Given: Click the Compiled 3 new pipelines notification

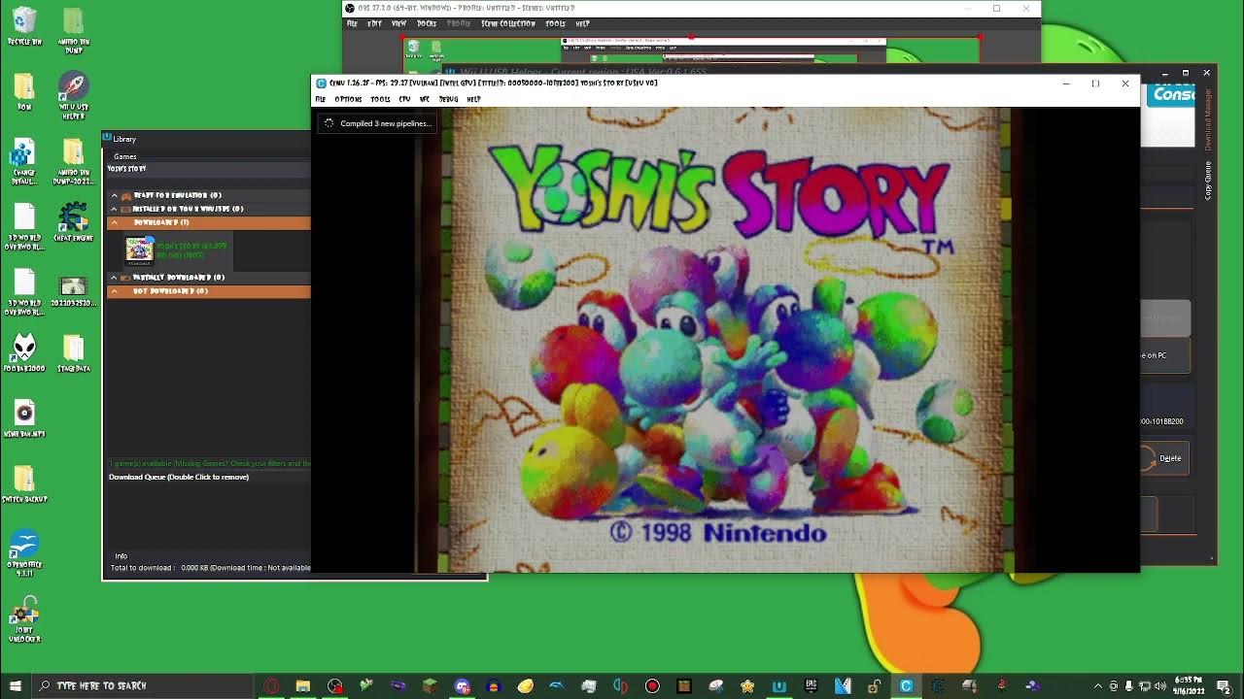Looking at the screenshot, I should coord(377,123).
